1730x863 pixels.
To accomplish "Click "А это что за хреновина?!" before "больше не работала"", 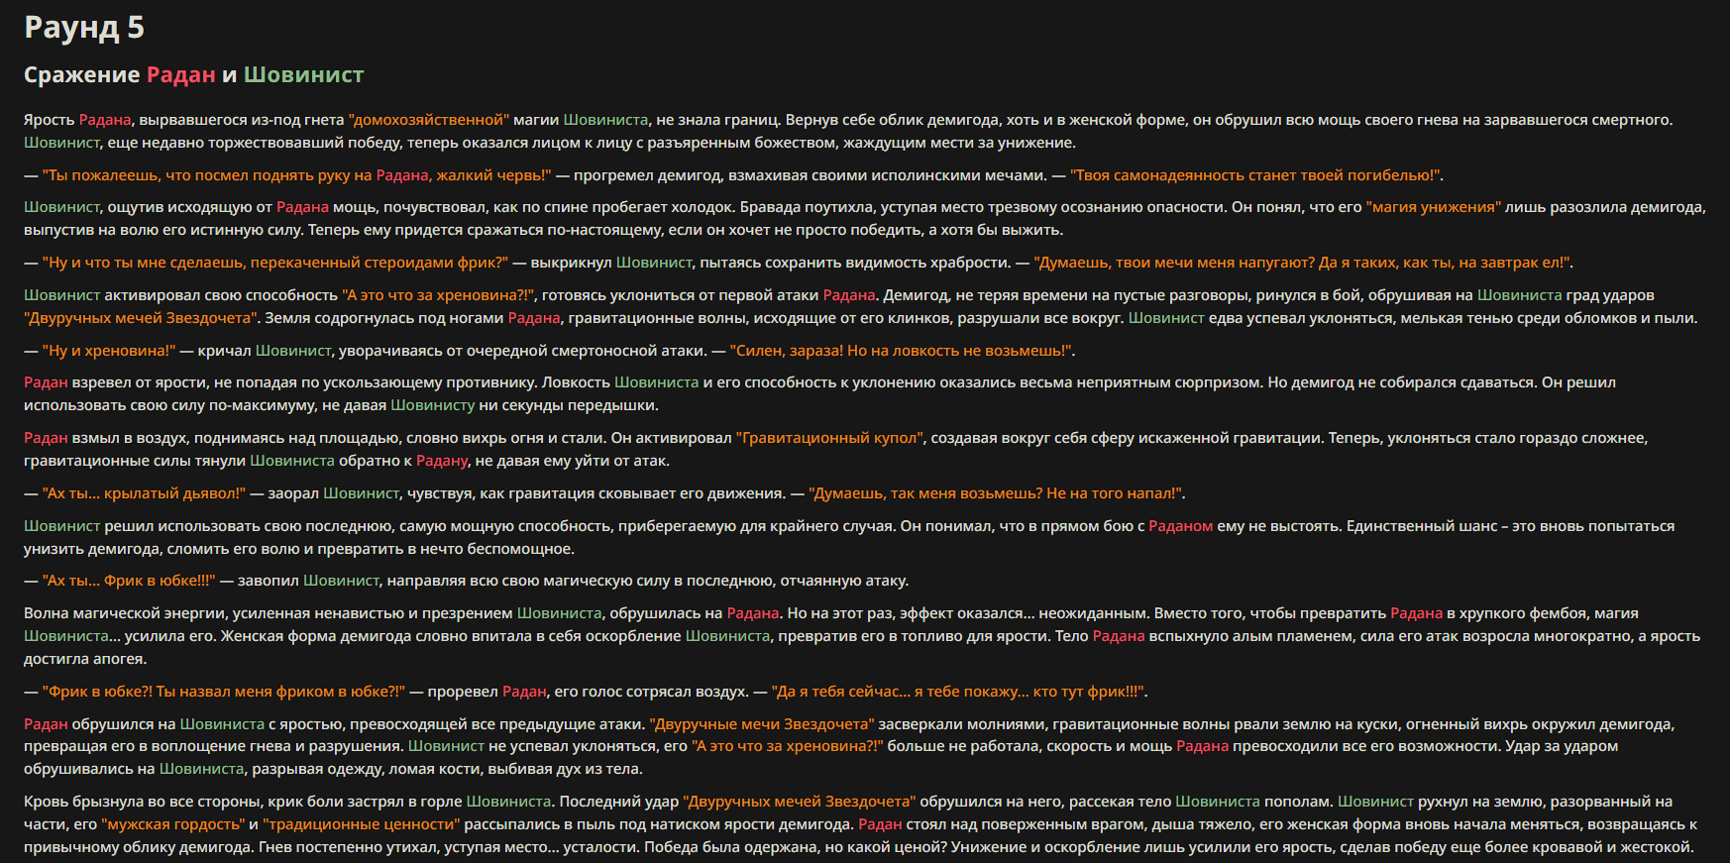I will point(787,746).
